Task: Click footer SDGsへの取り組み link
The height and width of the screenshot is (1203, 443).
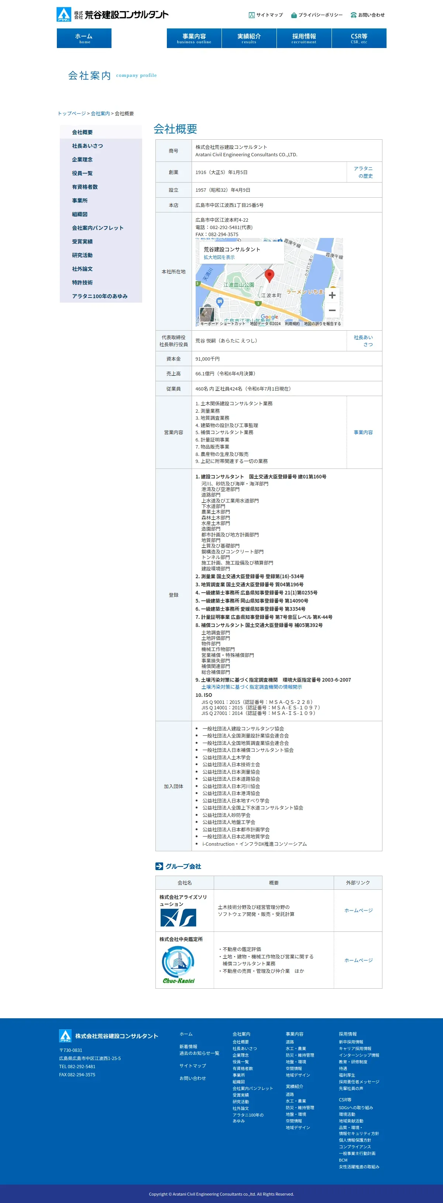Action: point(356,1108)
